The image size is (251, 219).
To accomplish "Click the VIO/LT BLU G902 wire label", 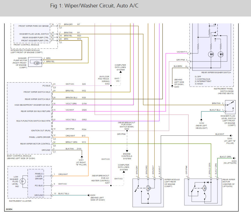I will (x=76, y=120).
